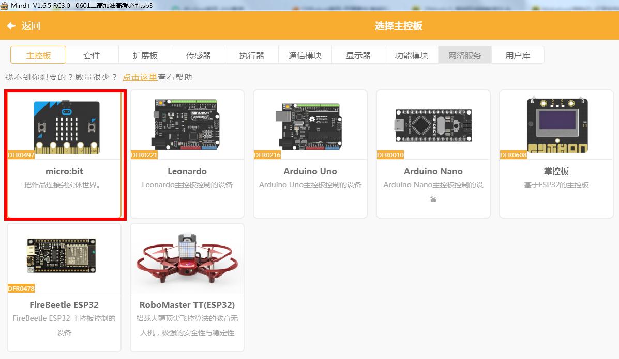The height and width of the screenshot is (359, 619).
Task: Click the DFR0608 product code label
Action: [x=513, y=155]
